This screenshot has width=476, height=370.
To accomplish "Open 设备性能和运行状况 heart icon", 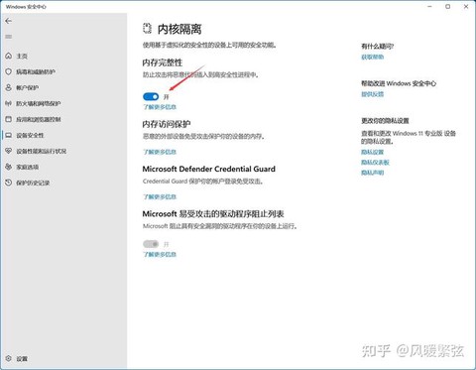I will pos(9,151).
